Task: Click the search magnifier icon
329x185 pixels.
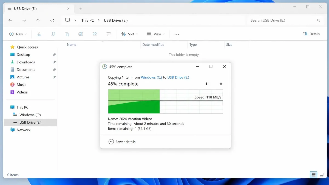Action: (x=318, y=20)
